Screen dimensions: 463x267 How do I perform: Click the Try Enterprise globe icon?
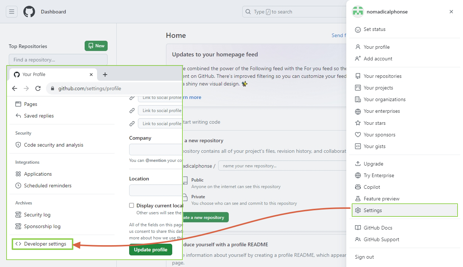(x=358, y=175)
